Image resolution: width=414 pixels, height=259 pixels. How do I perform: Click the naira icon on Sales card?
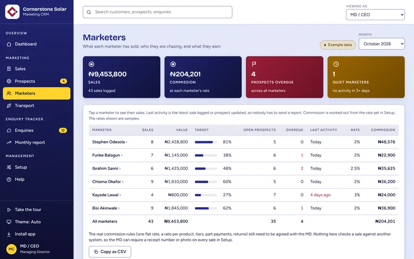click(x=92, y=64)
